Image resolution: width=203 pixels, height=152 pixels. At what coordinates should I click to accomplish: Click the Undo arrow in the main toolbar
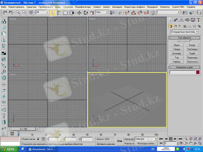tap(5, 12)
